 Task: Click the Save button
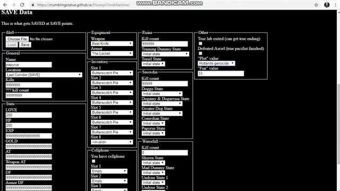[25, 45]
